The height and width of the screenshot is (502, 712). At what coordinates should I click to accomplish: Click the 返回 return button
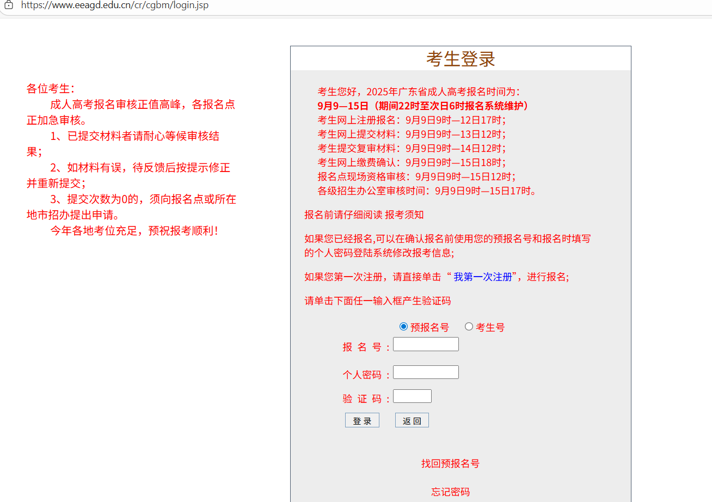pos(412,420)
